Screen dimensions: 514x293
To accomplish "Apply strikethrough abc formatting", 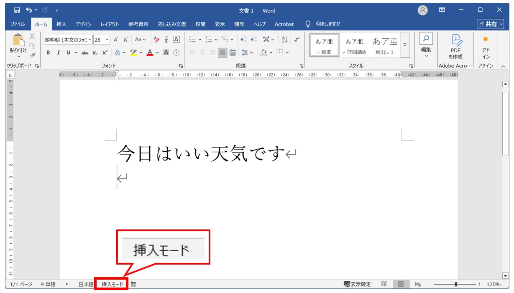I will point(85,53).
